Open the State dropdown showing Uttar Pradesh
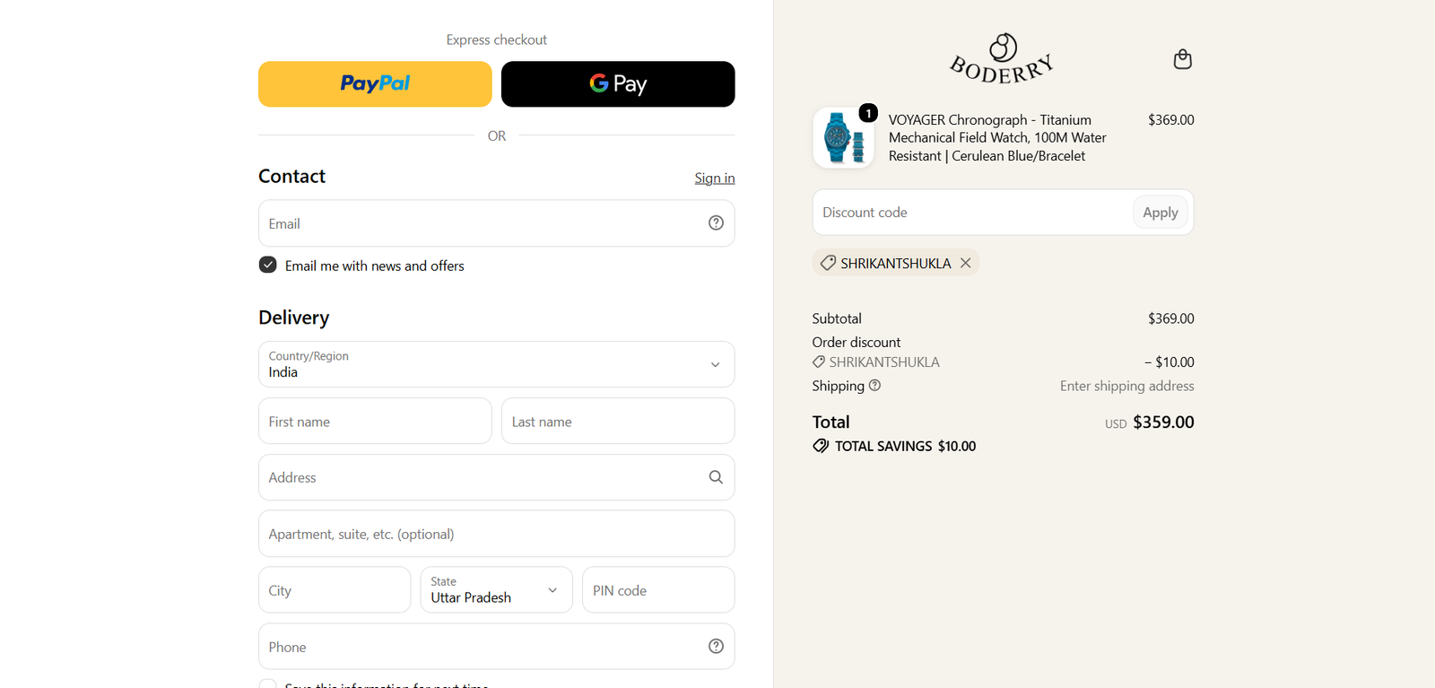The height and width of the screenshot is (688, 1435). click(x=497, y=590)
